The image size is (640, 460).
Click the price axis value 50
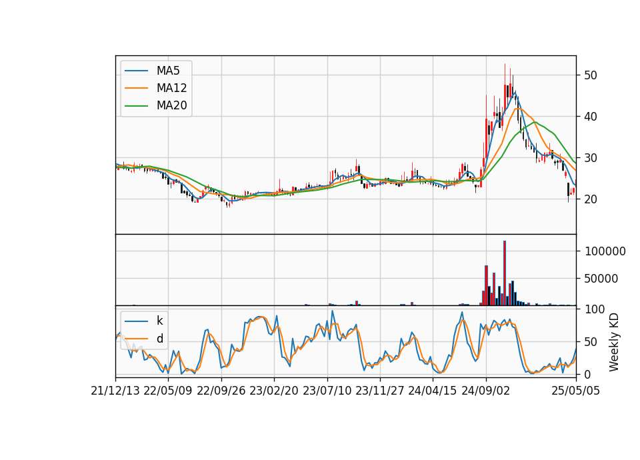pyautogui.click(x=591, y=75)
